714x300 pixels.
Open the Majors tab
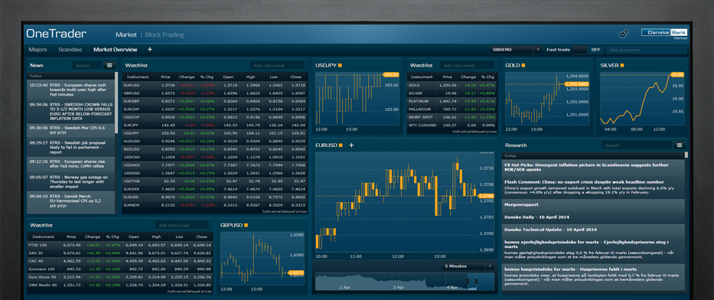tap(37, 50)
